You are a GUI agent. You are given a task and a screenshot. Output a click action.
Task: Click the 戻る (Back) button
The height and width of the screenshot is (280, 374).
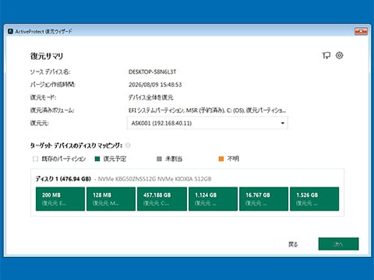293,244
